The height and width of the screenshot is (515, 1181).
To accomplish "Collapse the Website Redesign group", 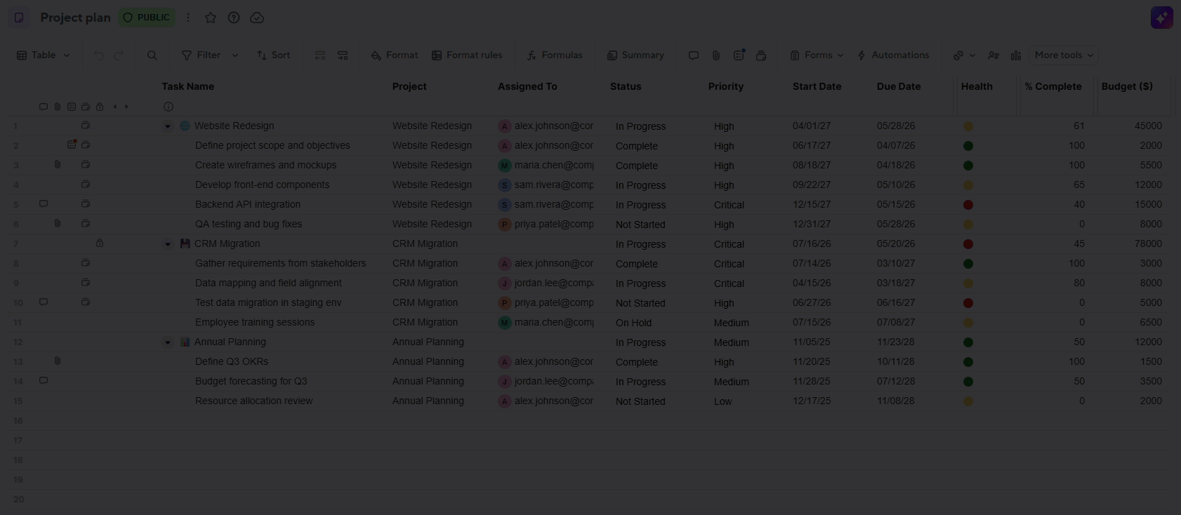I will click(168, 126).
